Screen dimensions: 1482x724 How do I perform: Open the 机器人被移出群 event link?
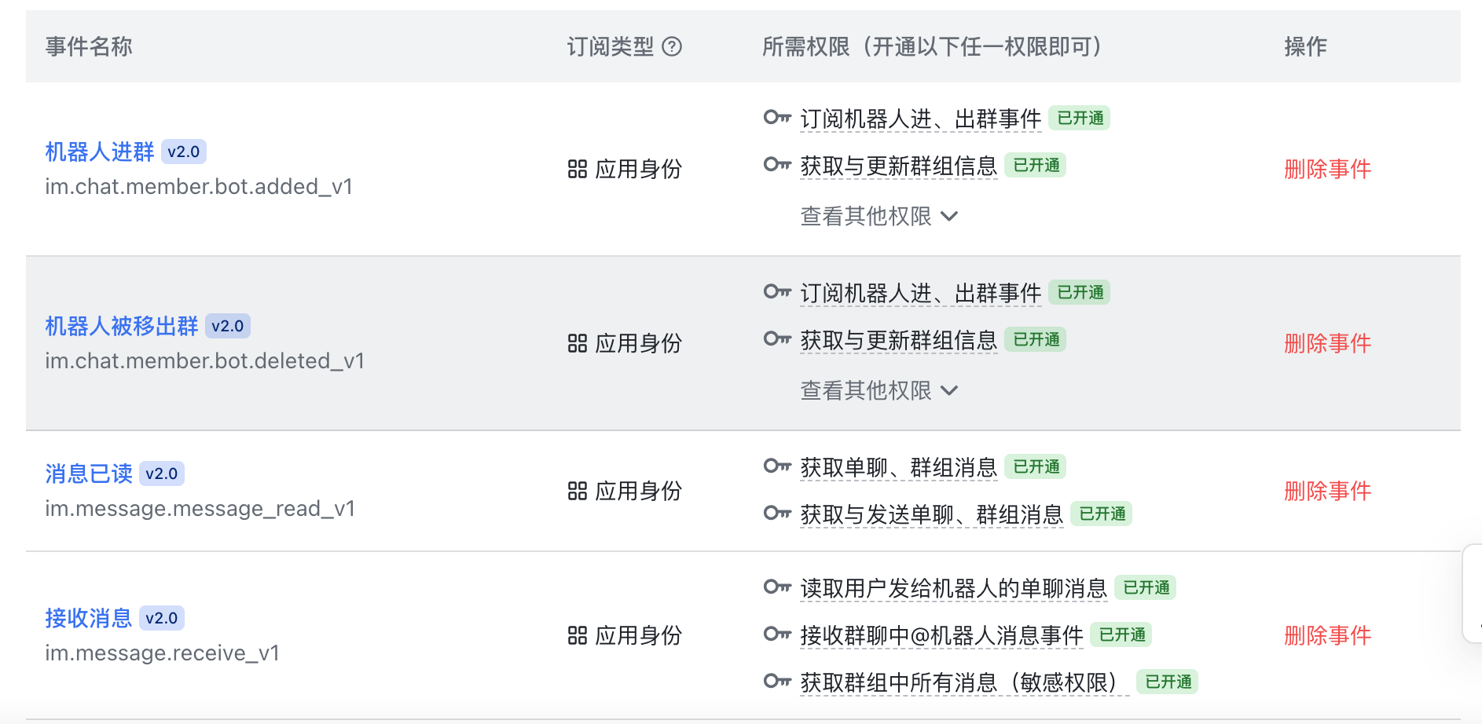[x=122, y=326]
